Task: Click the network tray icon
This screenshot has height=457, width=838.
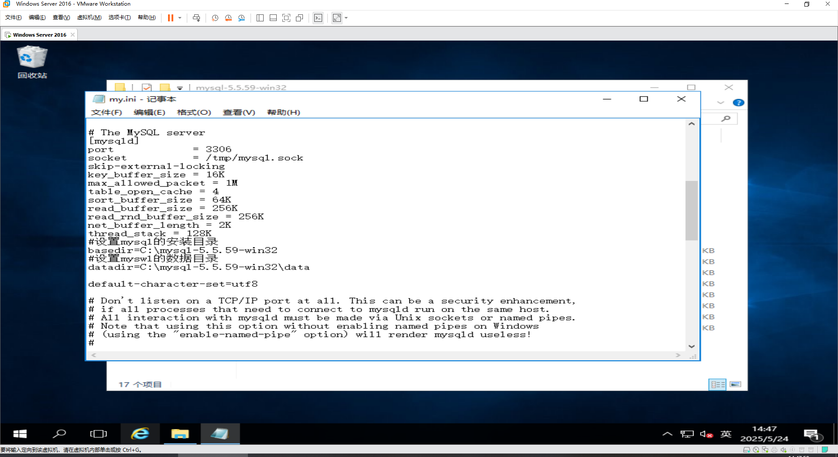Action: (x=687, y=433)
